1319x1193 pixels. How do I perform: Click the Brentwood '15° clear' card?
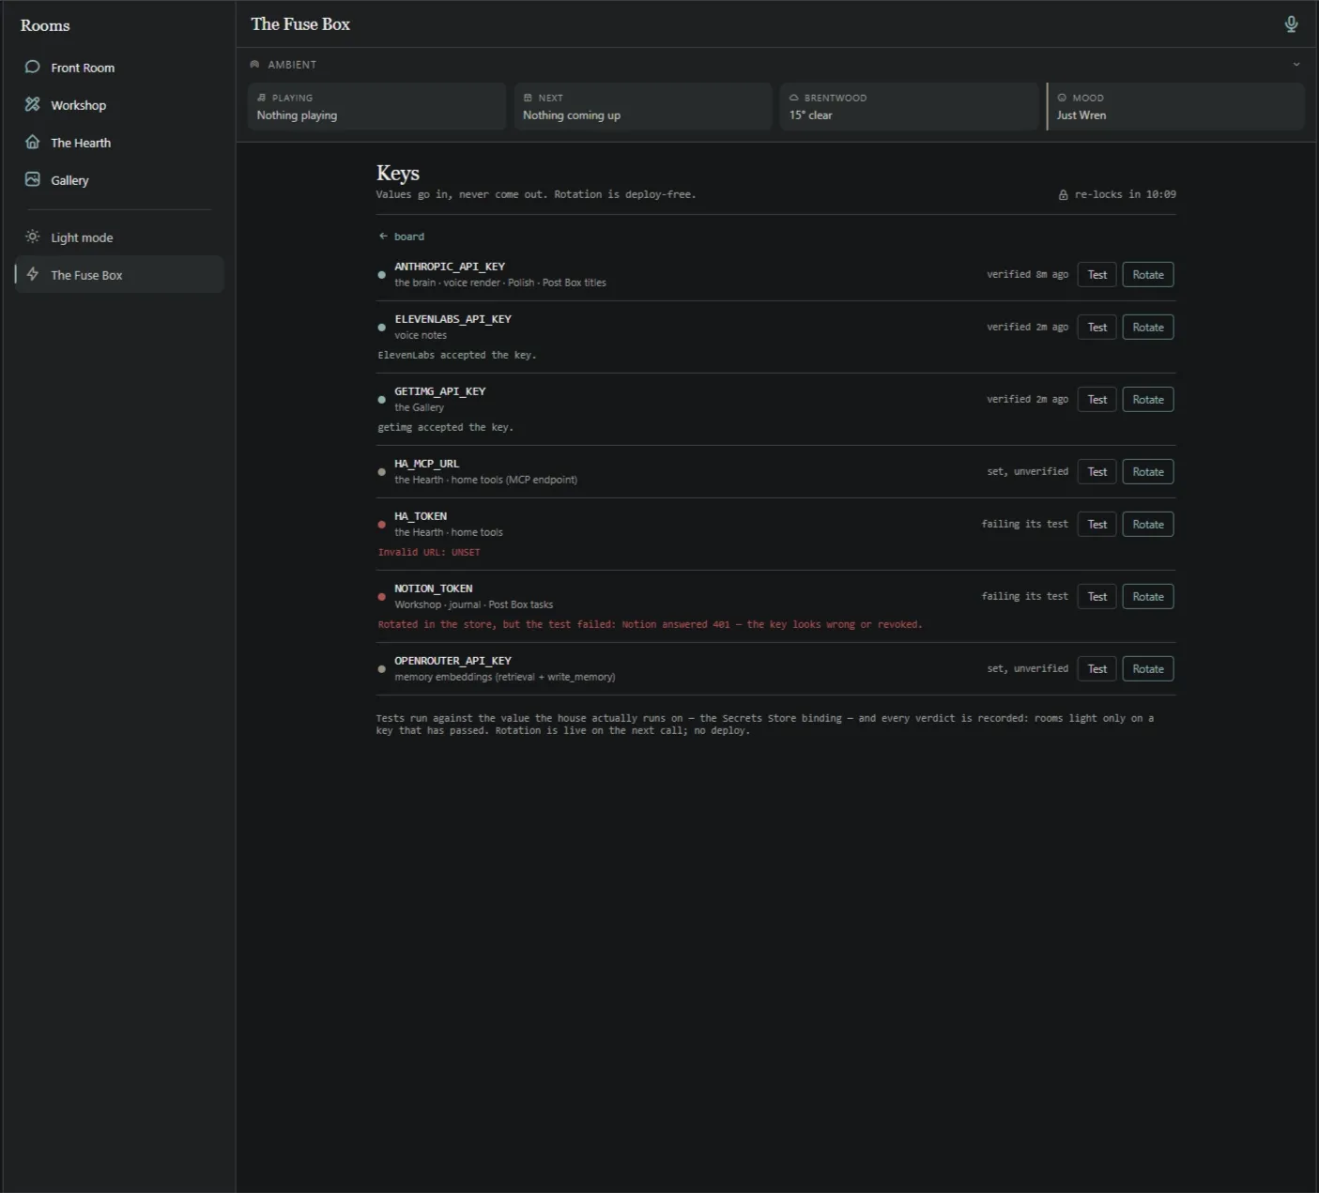[x=909, y=106]
